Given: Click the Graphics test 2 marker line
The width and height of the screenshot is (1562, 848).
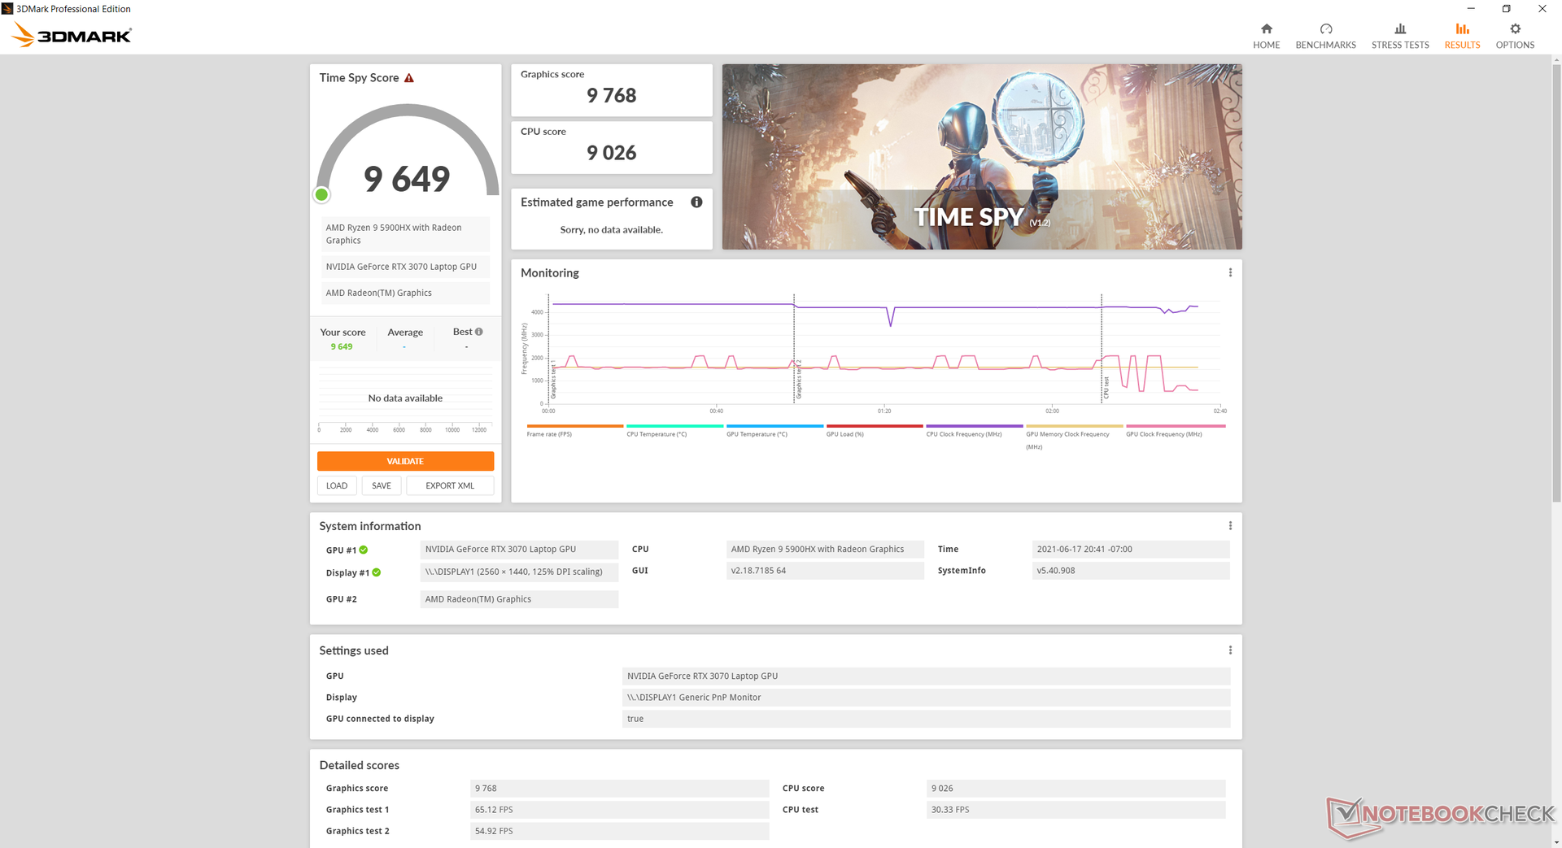Looking at the screenshot, I should click(x=794, y=349).
